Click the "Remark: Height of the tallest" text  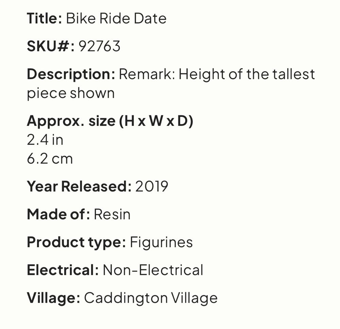217,74
